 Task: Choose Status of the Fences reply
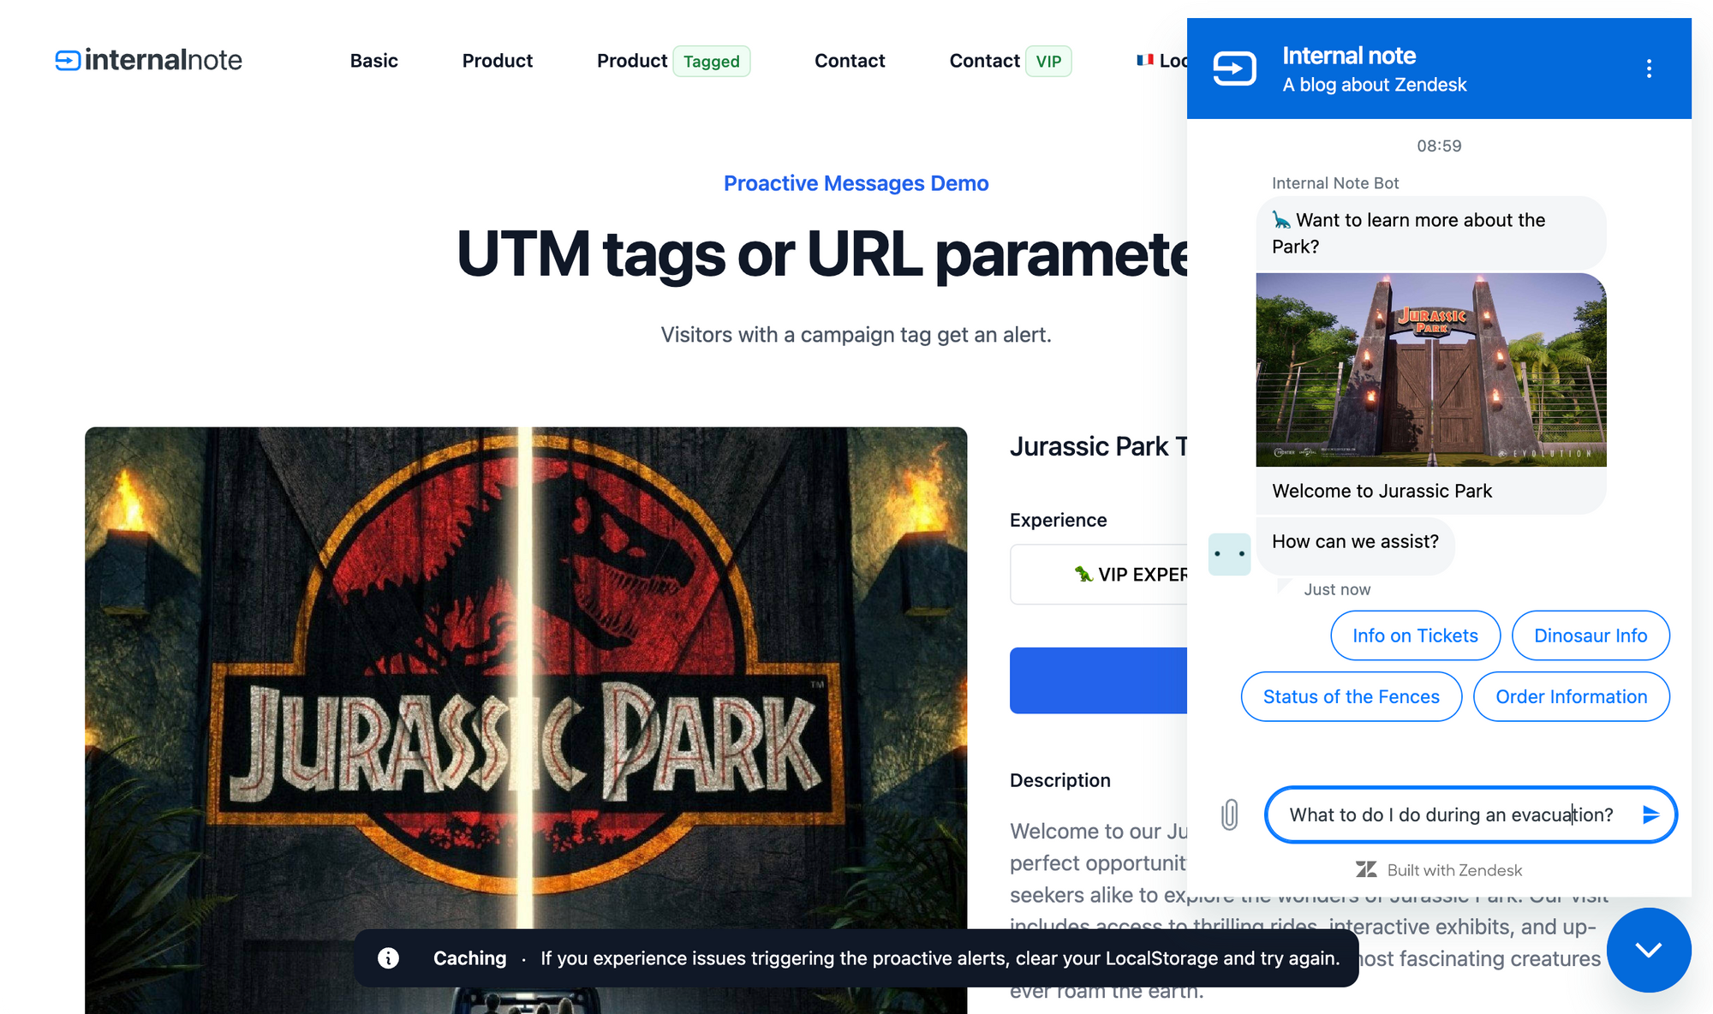point(1351,696)
